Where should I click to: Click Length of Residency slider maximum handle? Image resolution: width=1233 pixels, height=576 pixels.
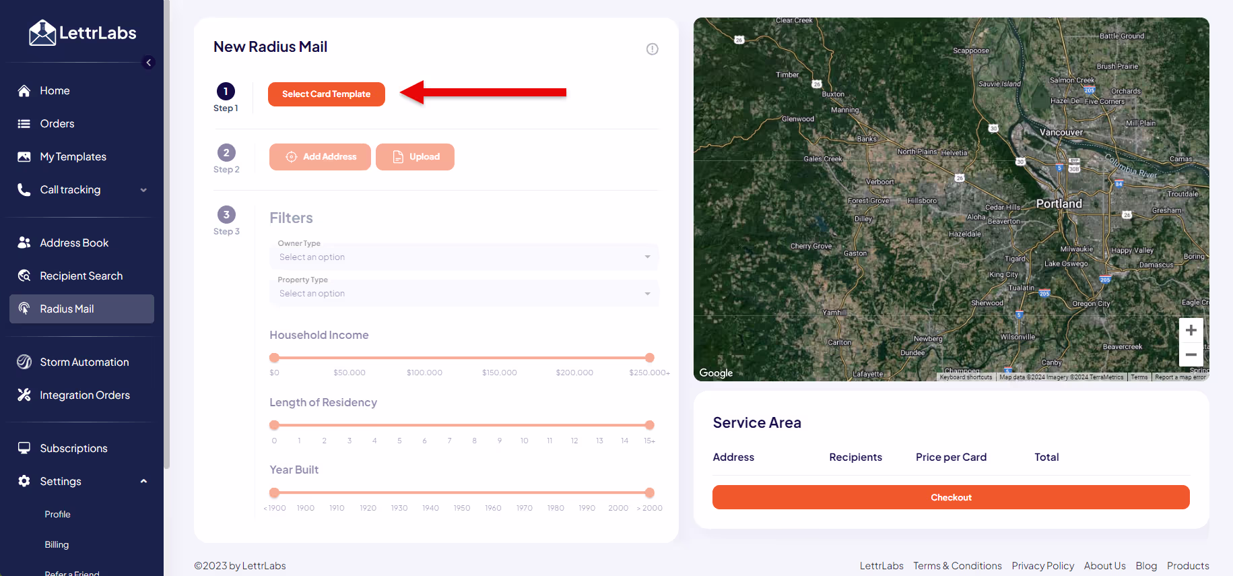[x=649, y=425]
